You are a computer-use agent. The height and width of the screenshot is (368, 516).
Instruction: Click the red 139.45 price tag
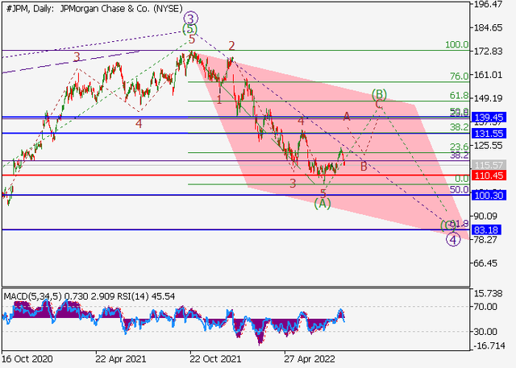tap(492, 118)
